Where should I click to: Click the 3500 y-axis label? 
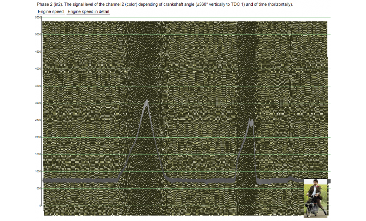point(38,86)
